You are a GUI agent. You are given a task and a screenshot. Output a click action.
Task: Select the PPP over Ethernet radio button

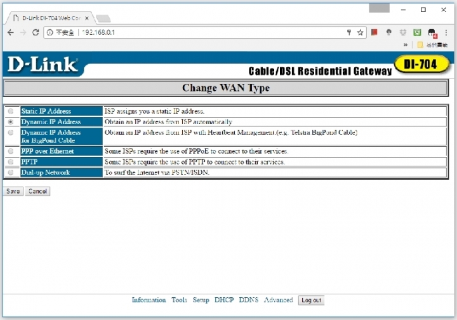coord(11,151)
